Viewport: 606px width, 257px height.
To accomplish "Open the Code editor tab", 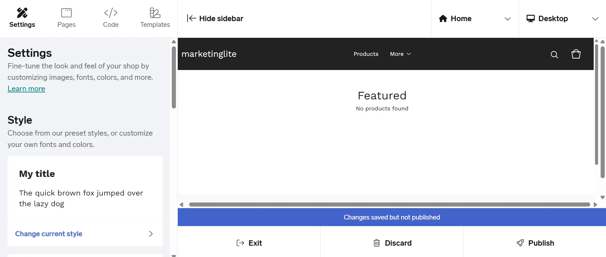I will (x=111, y=18).
